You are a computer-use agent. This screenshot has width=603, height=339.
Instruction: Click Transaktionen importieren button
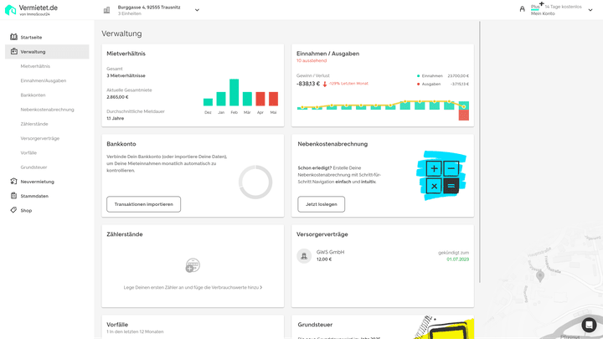click(143, 204)
